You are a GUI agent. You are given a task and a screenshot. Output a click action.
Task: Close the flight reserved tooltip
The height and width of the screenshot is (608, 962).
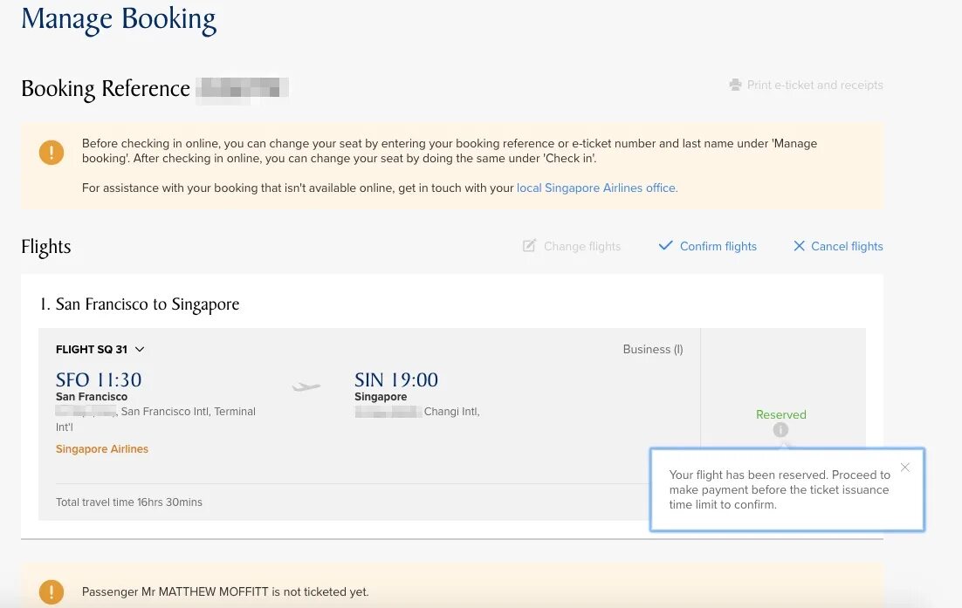[x=905, y=468]
